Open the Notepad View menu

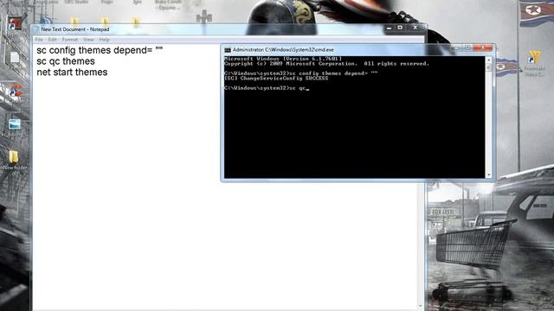click(x=88, y=40)
